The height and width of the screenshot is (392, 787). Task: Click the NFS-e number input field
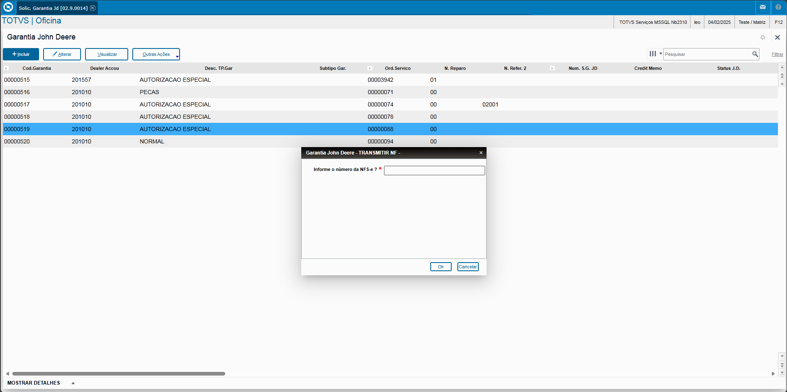(x=434, y=171)
